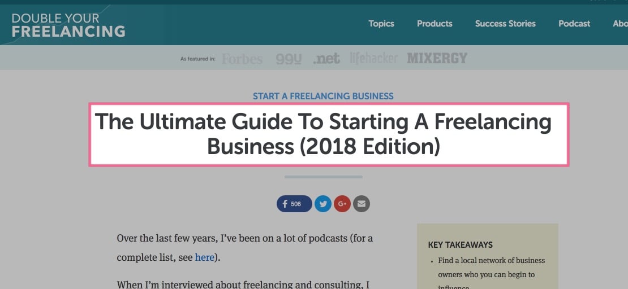Viewport: 628px width, 289px height.
Task: Click the 99u featured logo
Action: coord(289,59)
